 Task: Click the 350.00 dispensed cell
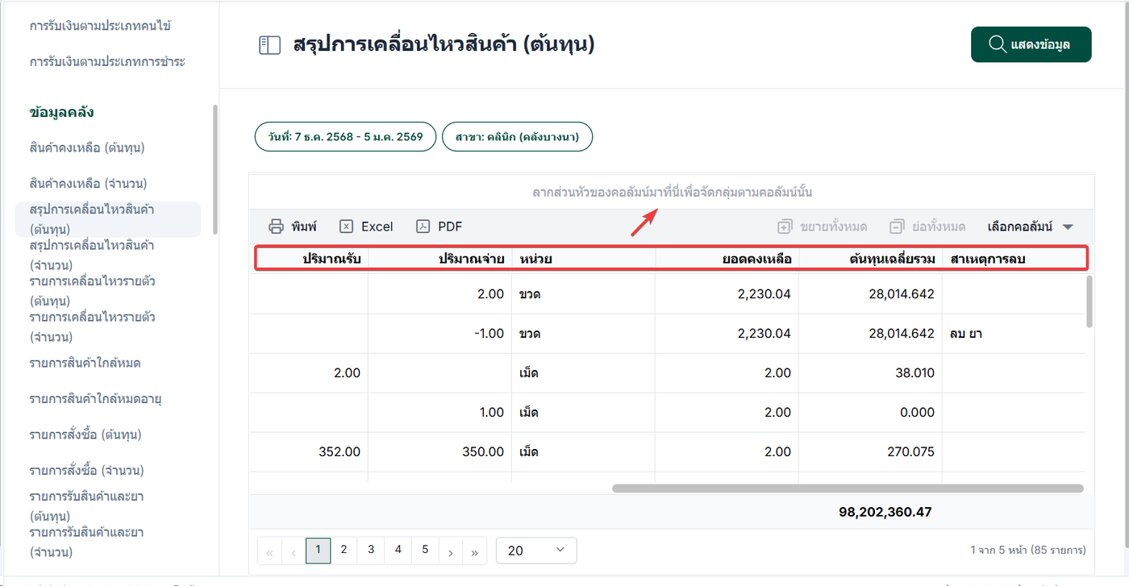coord(440,451)
